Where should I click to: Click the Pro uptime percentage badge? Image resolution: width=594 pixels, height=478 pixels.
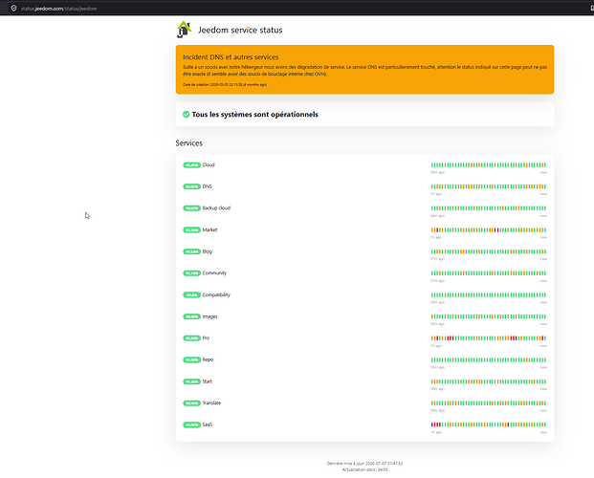coord(191,338)
